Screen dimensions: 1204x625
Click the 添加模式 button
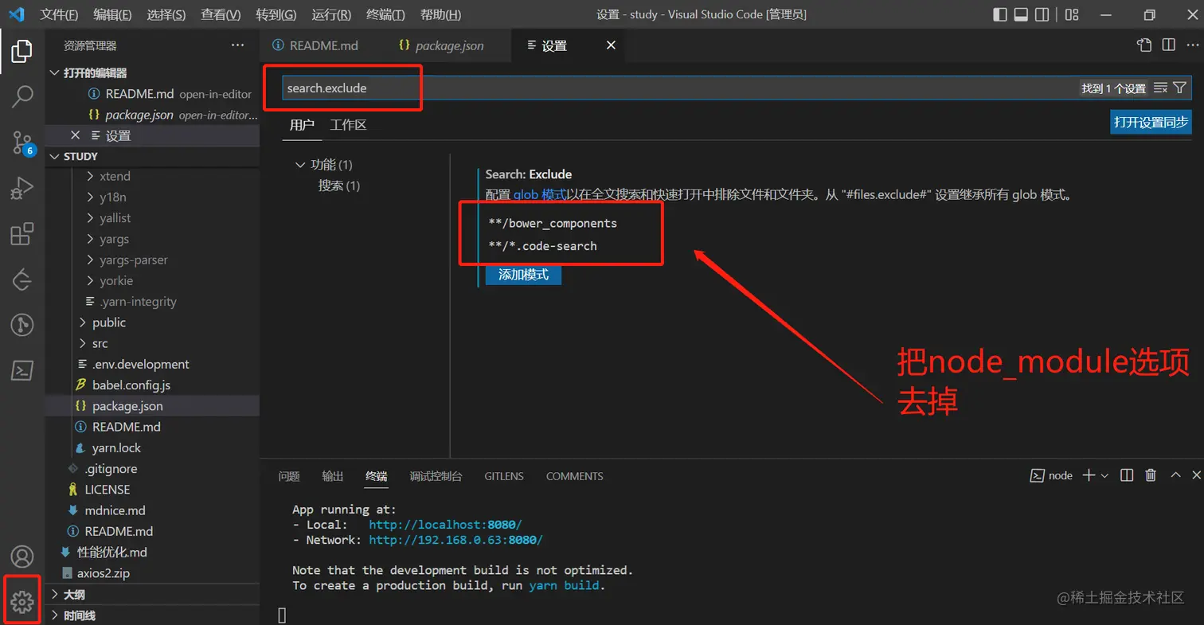pyautogui.click(x=523, y=275)
